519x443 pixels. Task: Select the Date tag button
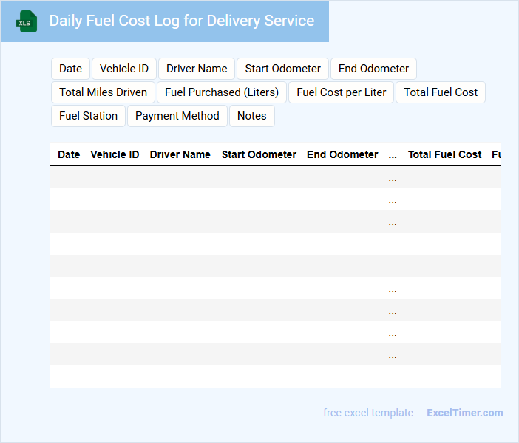coord(70,69)
